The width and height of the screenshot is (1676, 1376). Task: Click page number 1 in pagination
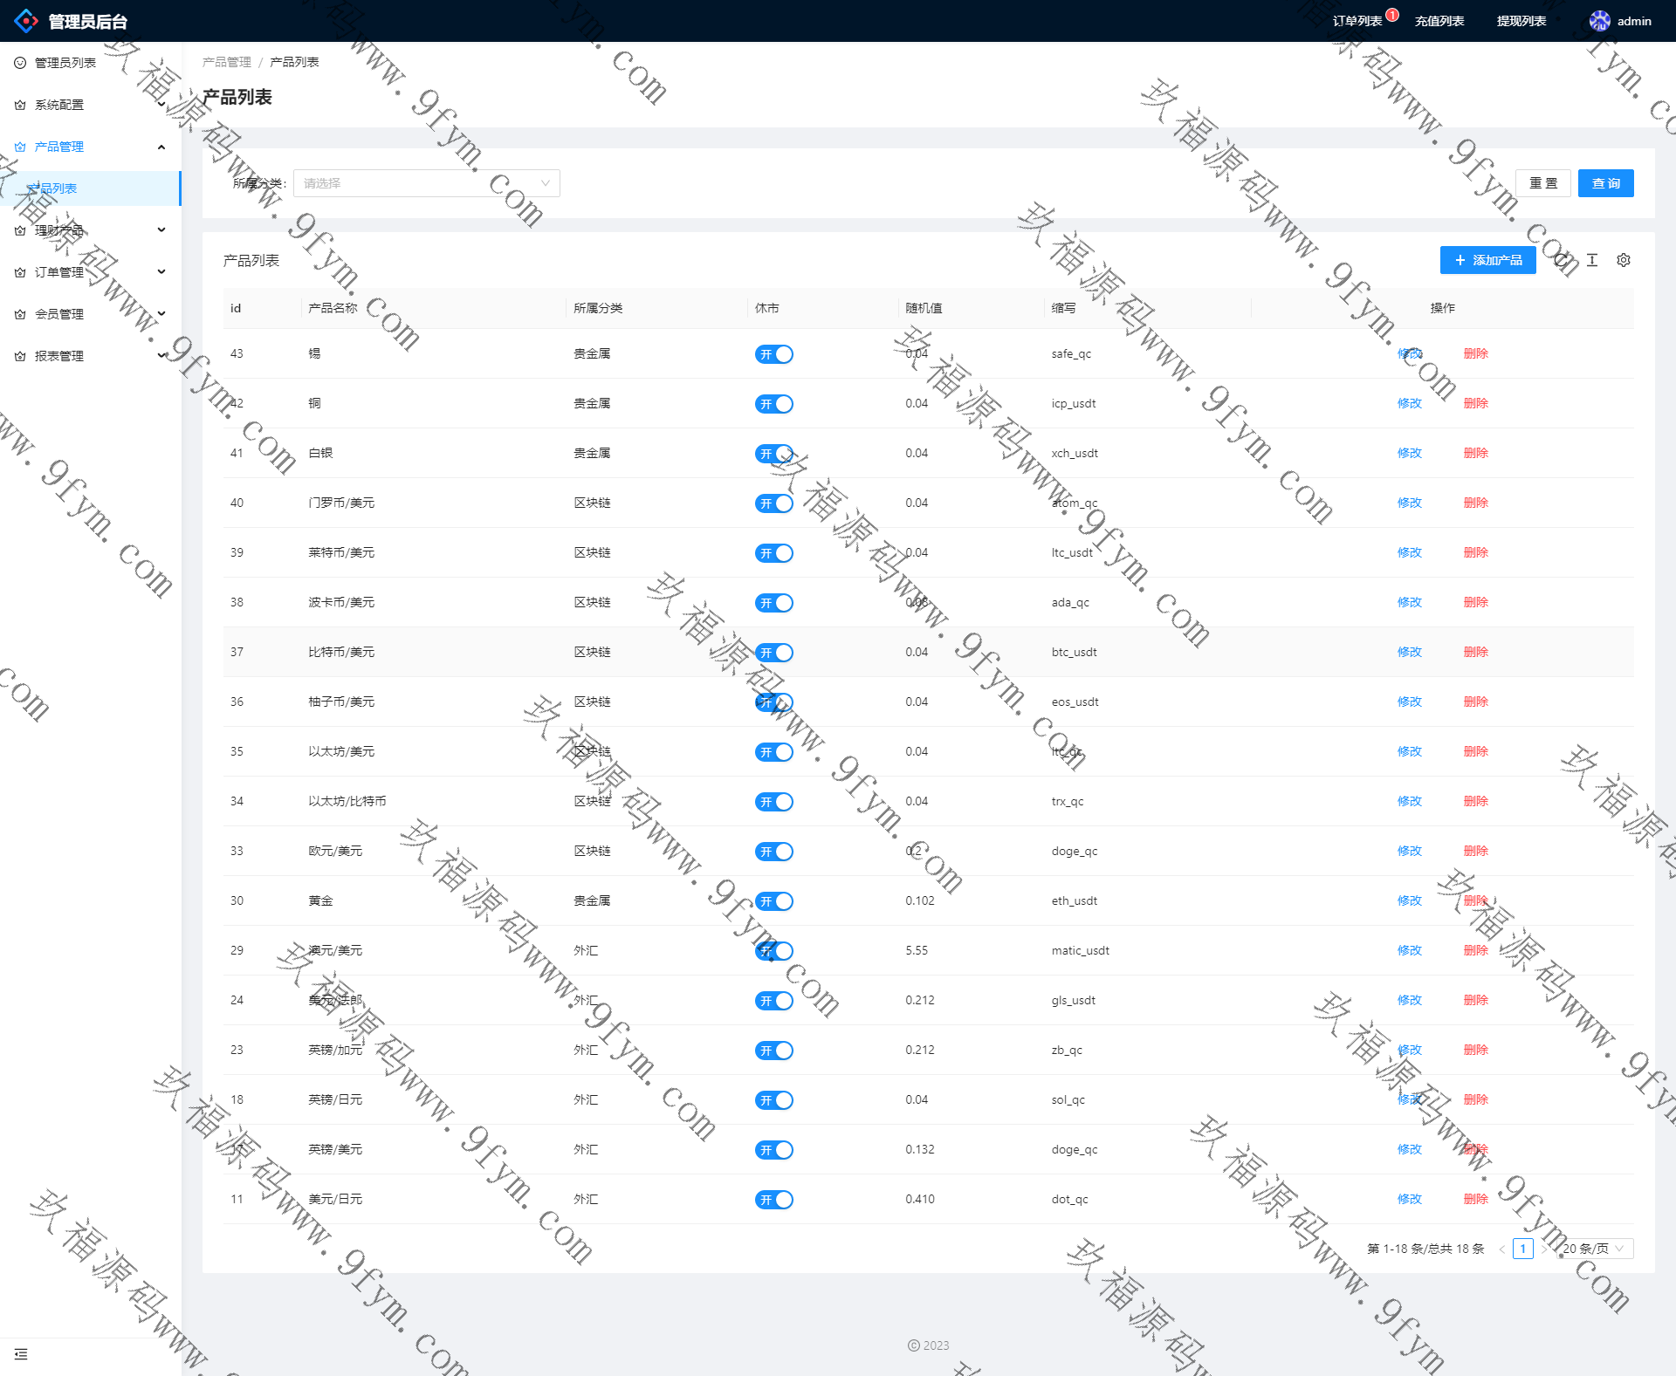(1522, 1249)
